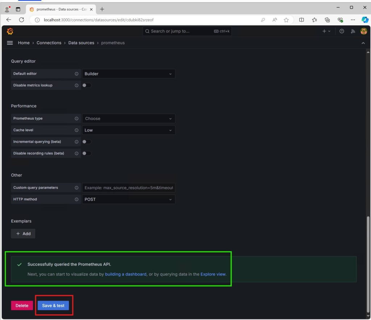Open the Prometheus type dropdown
The width and height of the screenshot is (371, 320).
pyautogui.click(x=129, y=119)
